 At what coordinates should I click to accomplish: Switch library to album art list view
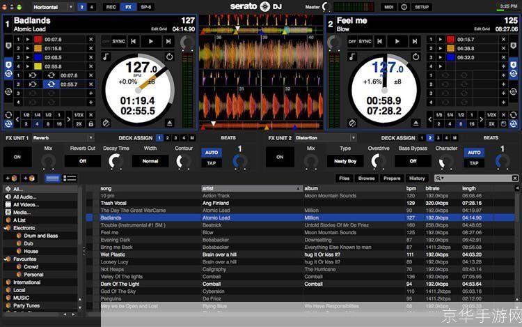[70, 178]
